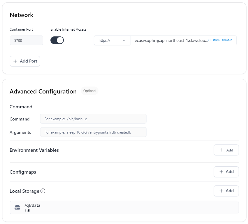Click the plus icon in Add Port
248x224 pixels.
15,61
